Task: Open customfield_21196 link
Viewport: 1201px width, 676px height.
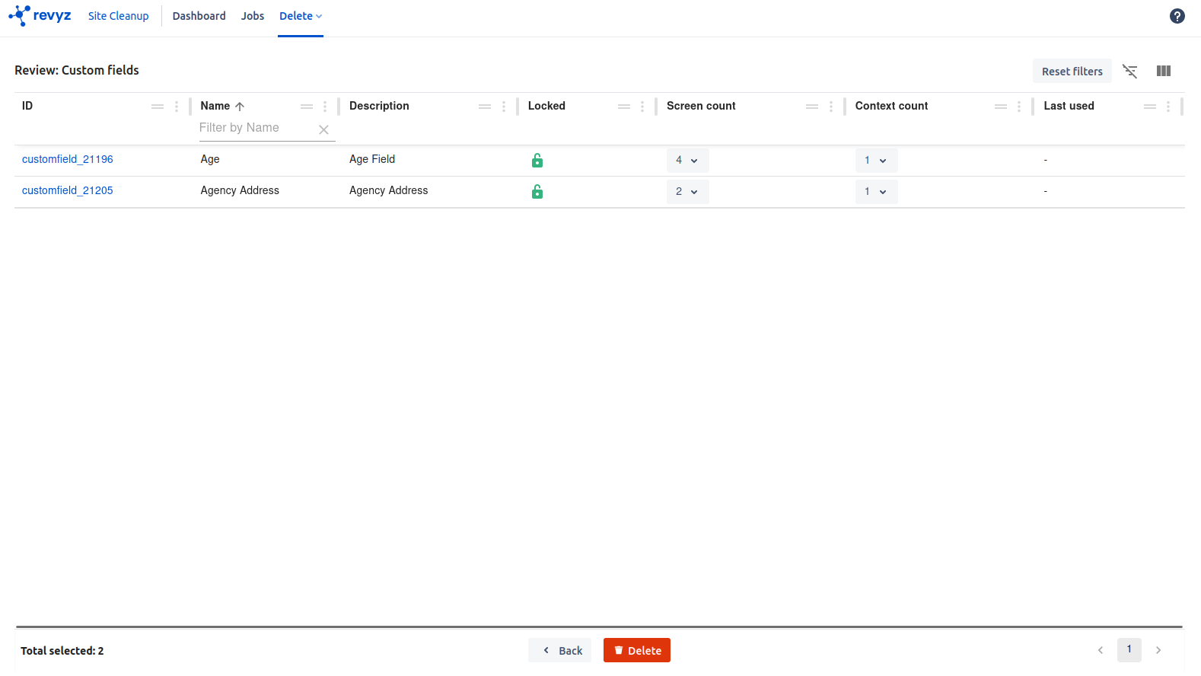Action: point(68,159)
